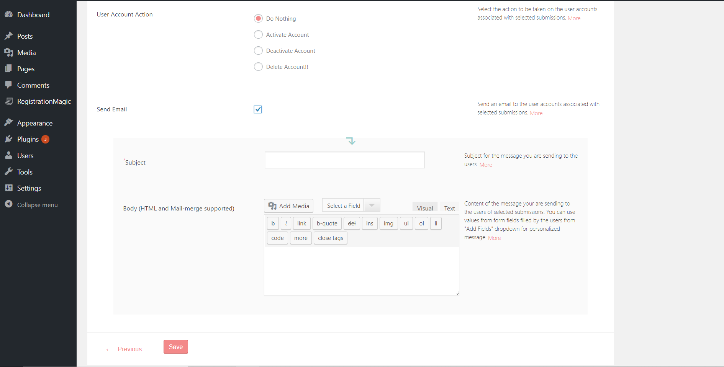
Task: Click the Plugins plug icon
Action: pos(8,139)
